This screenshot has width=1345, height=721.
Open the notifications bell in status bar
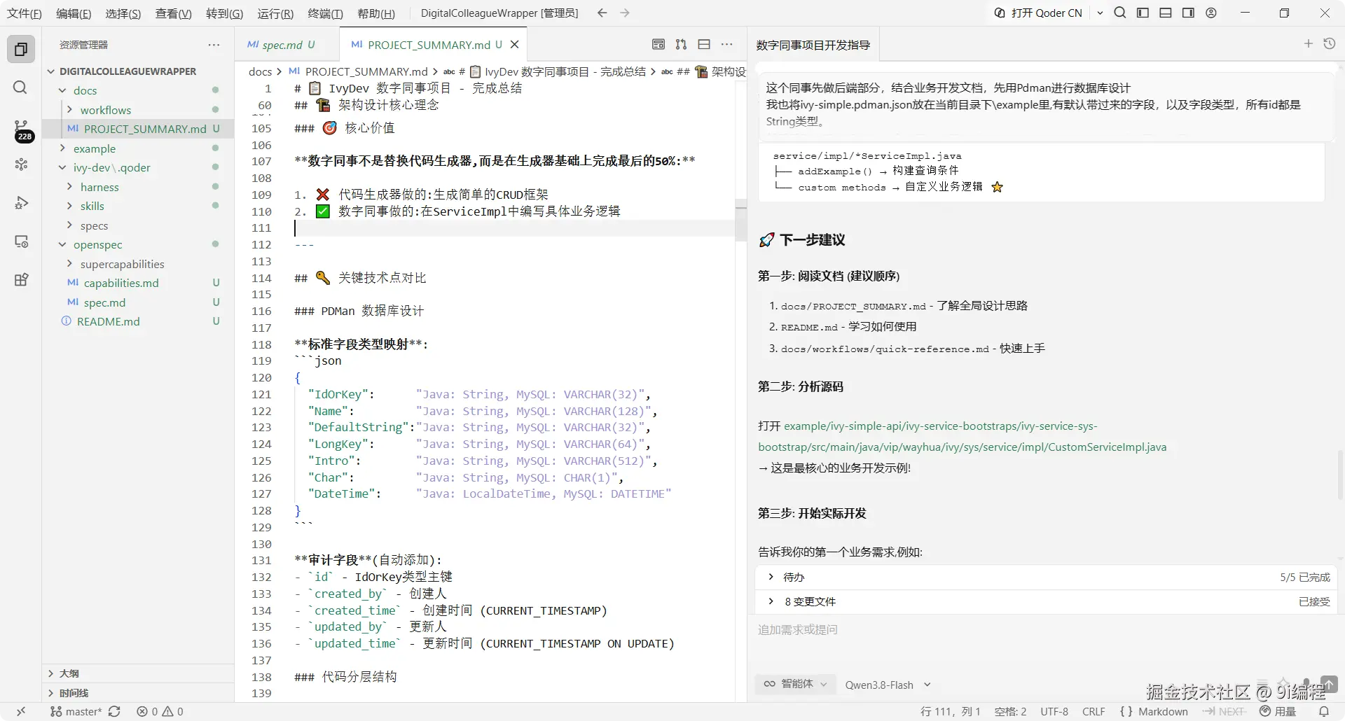pos(1324,711)
